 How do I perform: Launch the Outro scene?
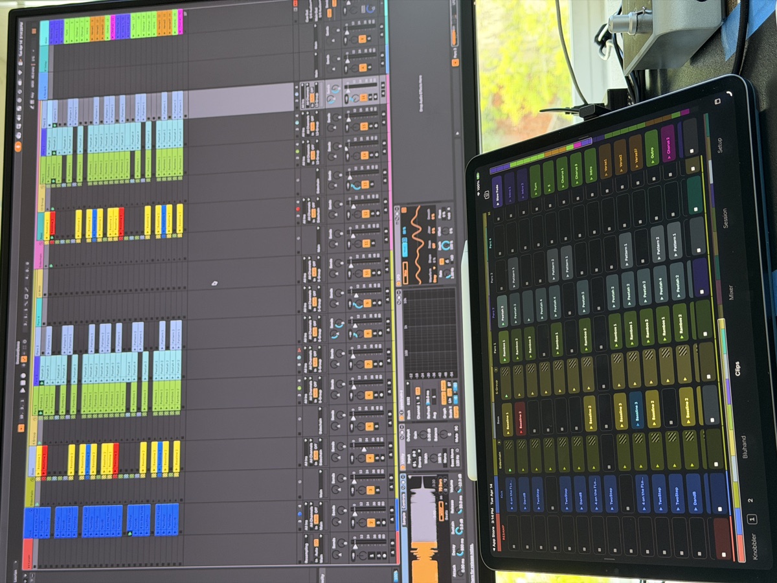pos(651,148)
